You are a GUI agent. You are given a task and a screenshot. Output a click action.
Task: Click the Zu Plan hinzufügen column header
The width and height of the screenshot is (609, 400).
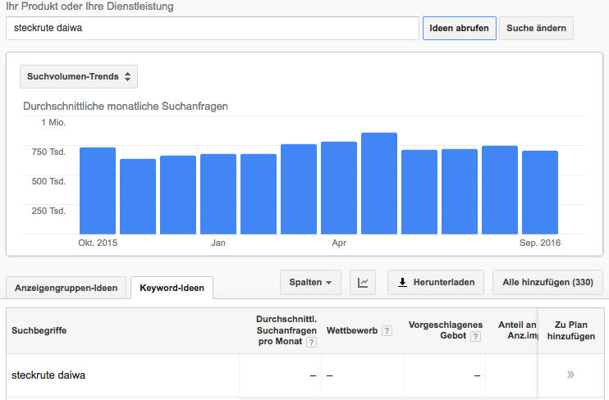coord(570,330)
